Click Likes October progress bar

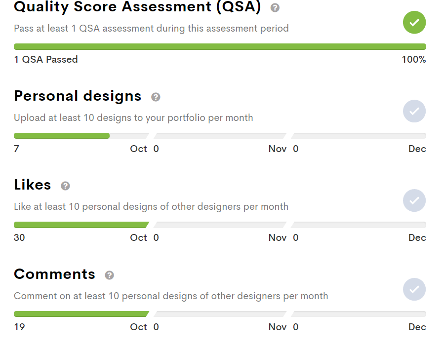tap(81, 225)
